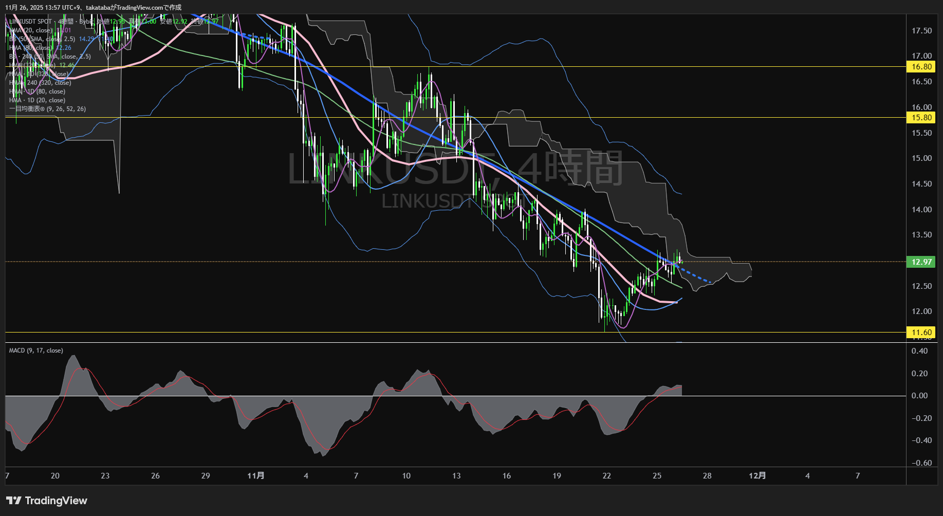The image size is (943, 516).
Task: Click the 14.00 tick on the price axis
Action: click(x=921, y=210)
